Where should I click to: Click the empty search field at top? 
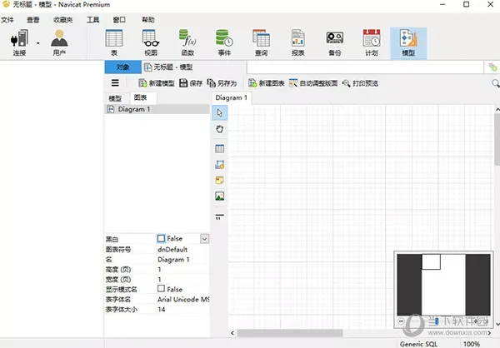[x=365, y=67]
